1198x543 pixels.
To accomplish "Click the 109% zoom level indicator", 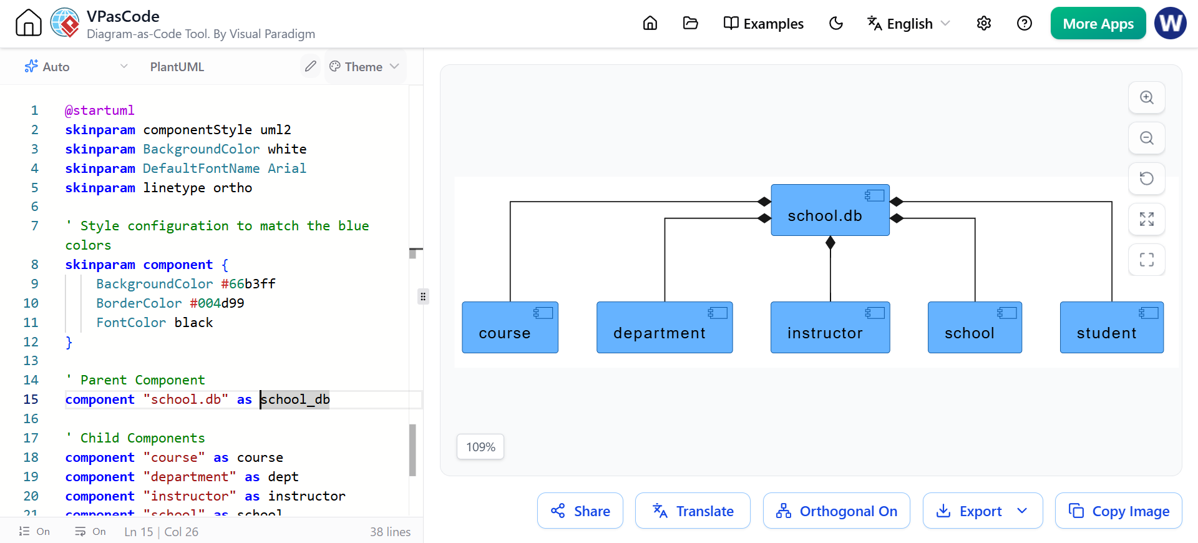I will [480, 447].
